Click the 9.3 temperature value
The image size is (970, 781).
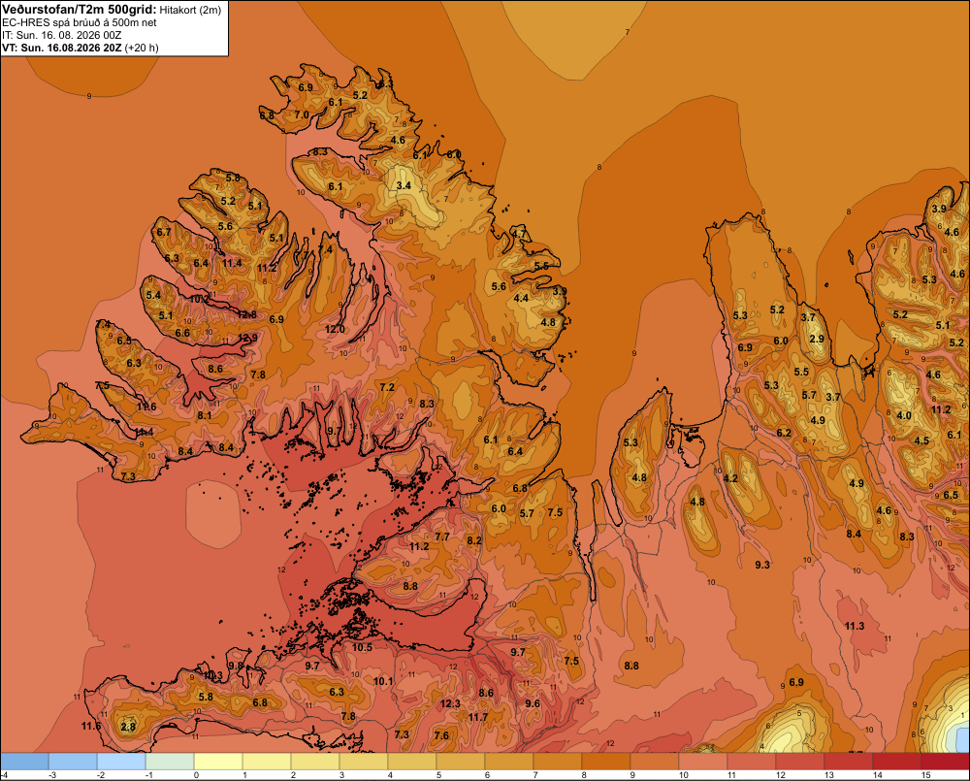tap(762, 565)
